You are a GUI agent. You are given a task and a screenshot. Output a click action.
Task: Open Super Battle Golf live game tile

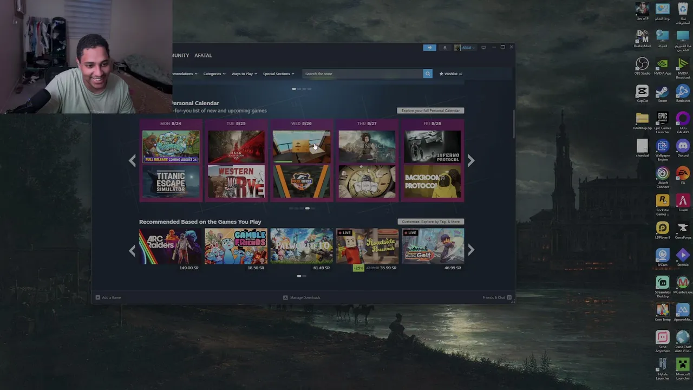(433, 246)
